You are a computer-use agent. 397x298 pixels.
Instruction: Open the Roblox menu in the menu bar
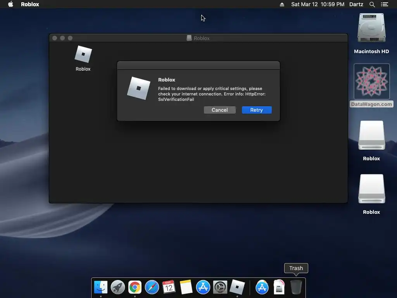tap(30, 4)
